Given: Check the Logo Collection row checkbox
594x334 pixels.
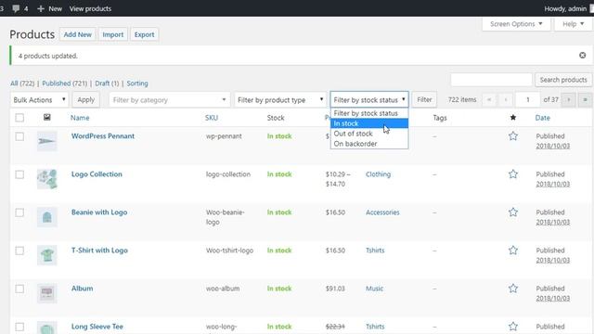Looking at the screenshot, I should 19,174.
